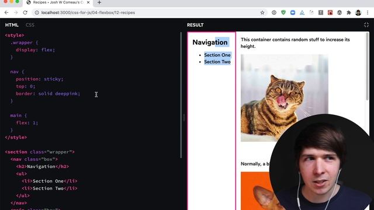
Task: Click the "flex: 1;" code line
Action: coord(27,123)
